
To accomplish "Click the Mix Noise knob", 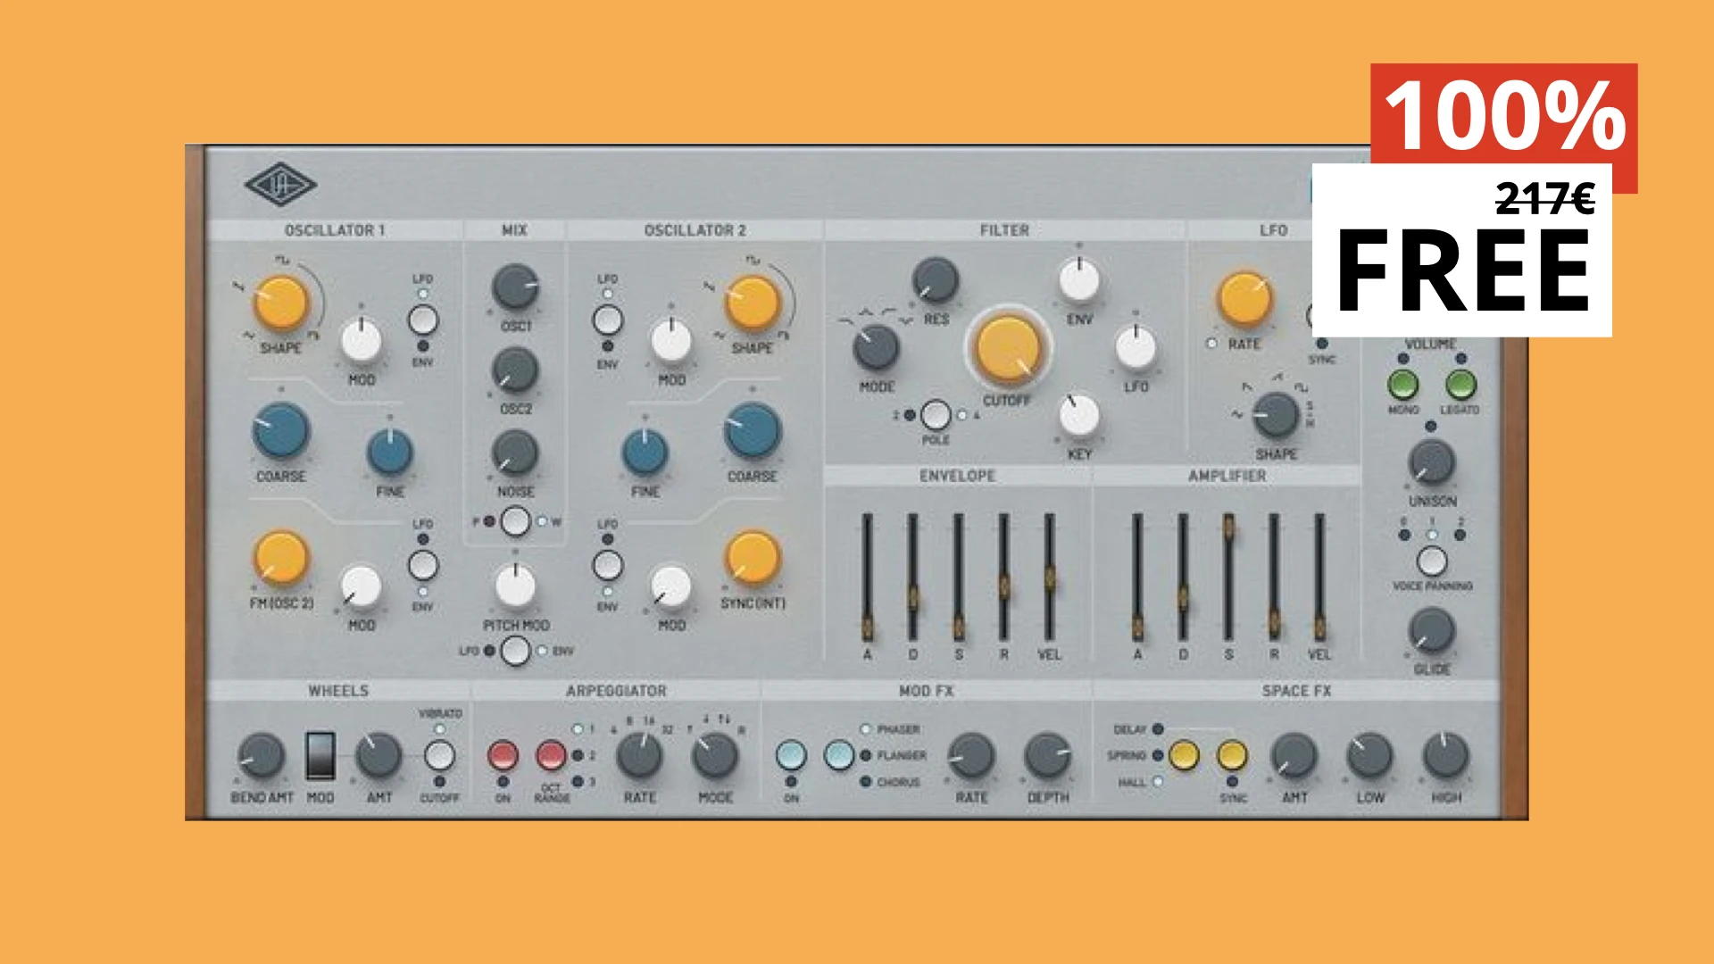I will coord(515,453).
